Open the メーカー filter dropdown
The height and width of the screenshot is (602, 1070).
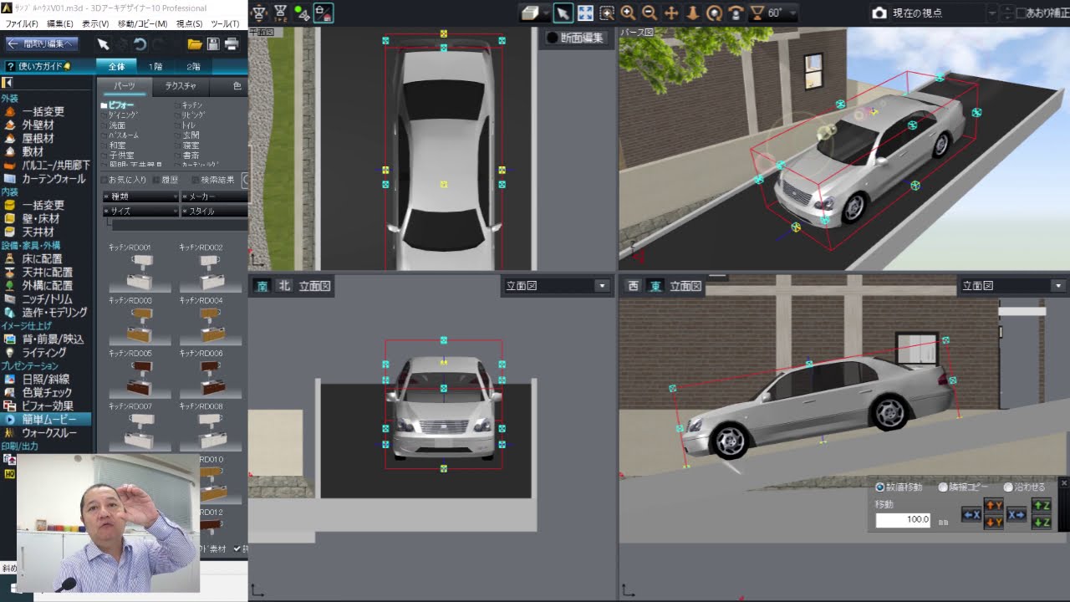point(214,196)
